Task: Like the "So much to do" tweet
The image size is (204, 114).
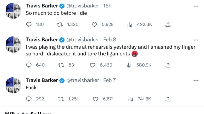Action: click(x=95, y=25)
